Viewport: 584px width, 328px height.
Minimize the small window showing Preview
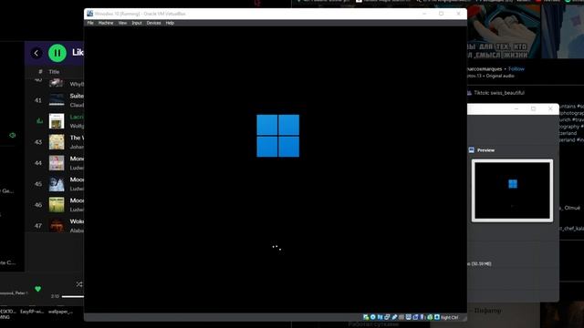pyautogui.click(x=516, y=108)
